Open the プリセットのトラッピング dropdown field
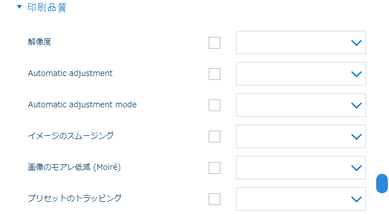Image resolution: width=389 pixels, height=214 pixels. click(x=301, y=199)
